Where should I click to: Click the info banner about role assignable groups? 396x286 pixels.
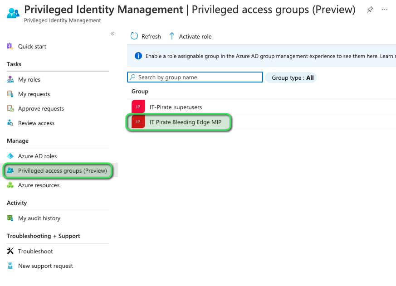[x=261, y=56]
